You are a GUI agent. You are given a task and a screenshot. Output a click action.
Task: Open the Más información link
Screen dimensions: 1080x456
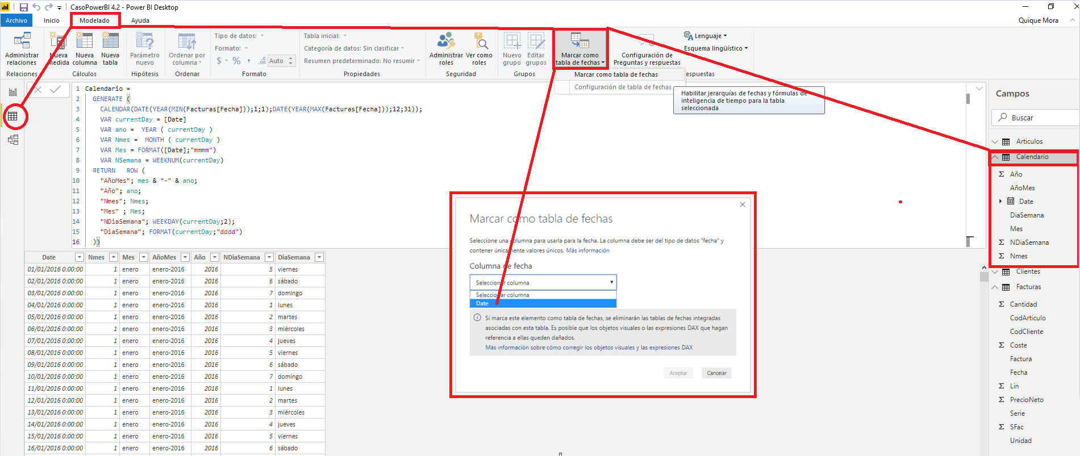(587, 250)
